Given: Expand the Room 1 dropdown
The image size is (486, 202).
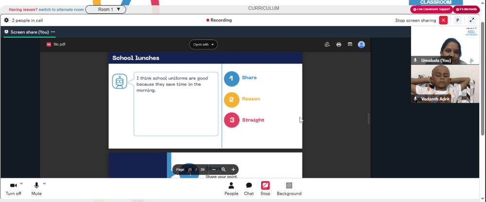Looking at the screenshot, I should (105, 10).
